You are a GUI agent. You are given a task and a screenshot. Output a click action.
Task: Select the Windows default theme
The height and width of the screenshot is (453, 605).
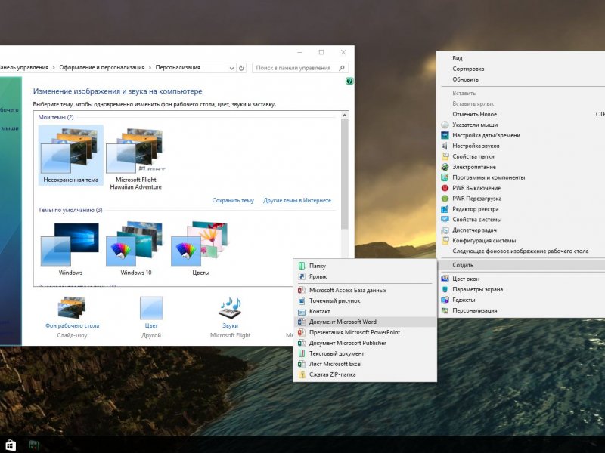click(x=70, y=249)
